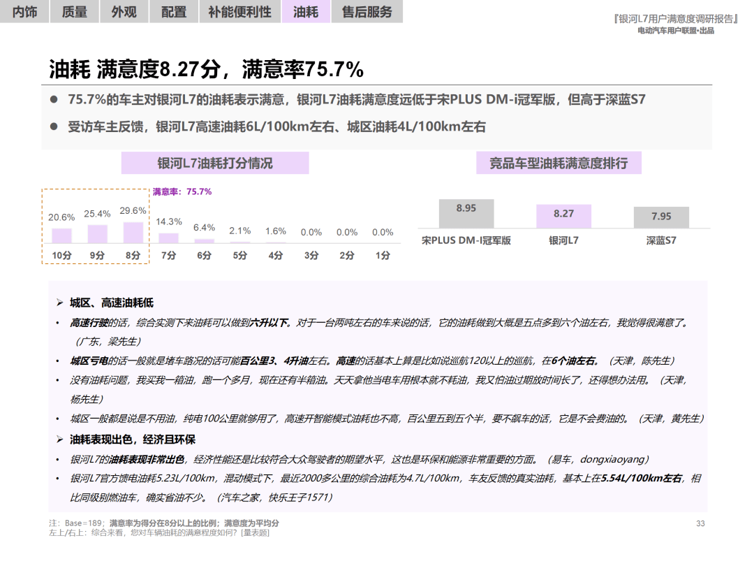This screenshot has width=754, height=566.
Task: Click the subheading 油耗表现出色，经济且环保
Action: 133,440
